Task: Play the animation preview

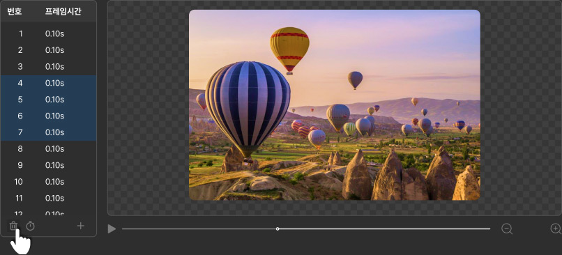Action: click(112, 229)
